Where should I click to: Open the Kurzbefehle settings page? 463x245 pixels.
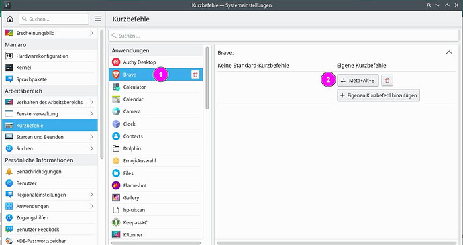[50, 126]
